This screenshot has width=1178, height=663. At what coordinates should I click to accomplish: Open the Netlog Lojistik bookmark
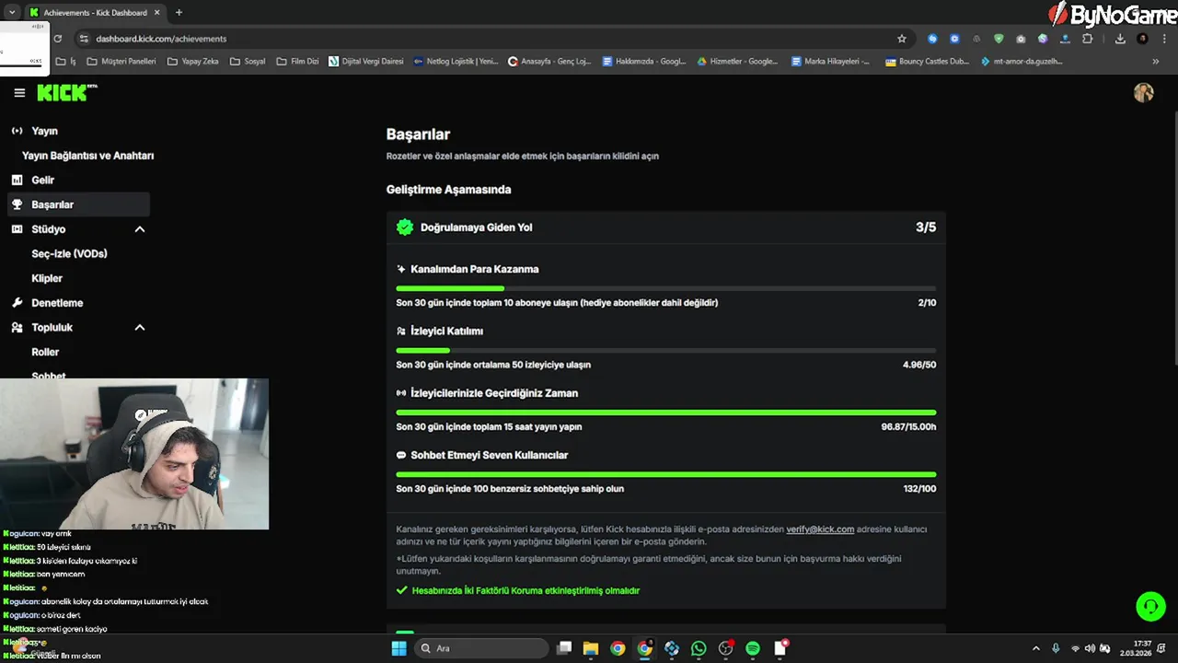[x=456, y=62]
